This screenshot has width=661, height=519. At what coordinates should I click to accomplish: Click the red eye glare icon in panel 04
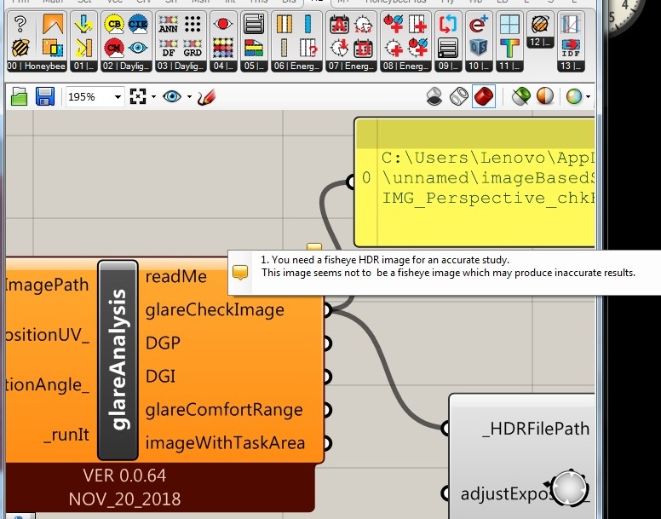coord(223,24)
